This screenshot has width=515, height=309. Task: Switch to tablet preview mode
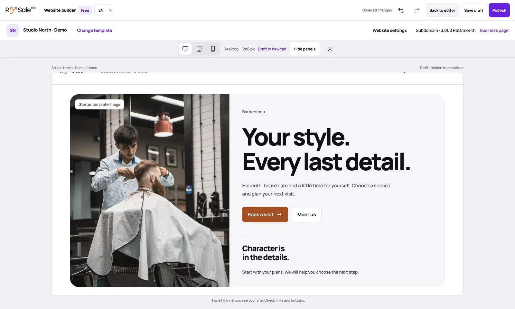199,49
